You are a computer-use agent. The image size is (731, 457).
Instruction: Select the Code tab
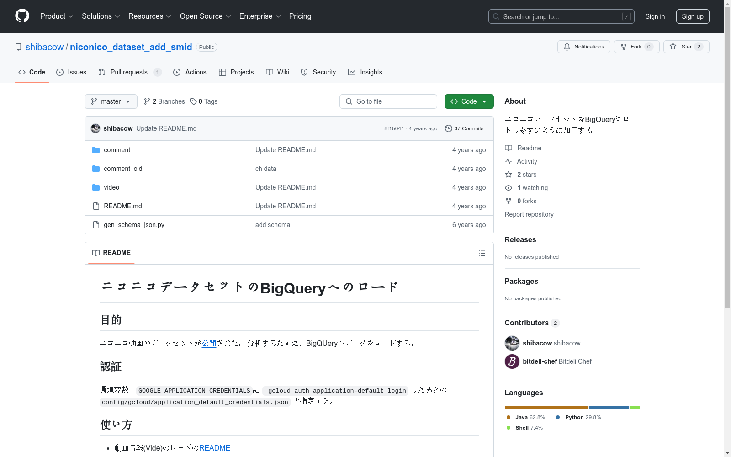32,72
